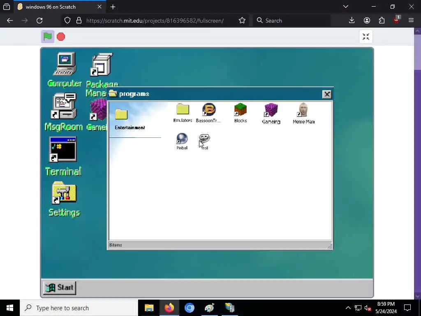View the padlock connection info
Screen dimensions: 421x316
click(79, 21)
